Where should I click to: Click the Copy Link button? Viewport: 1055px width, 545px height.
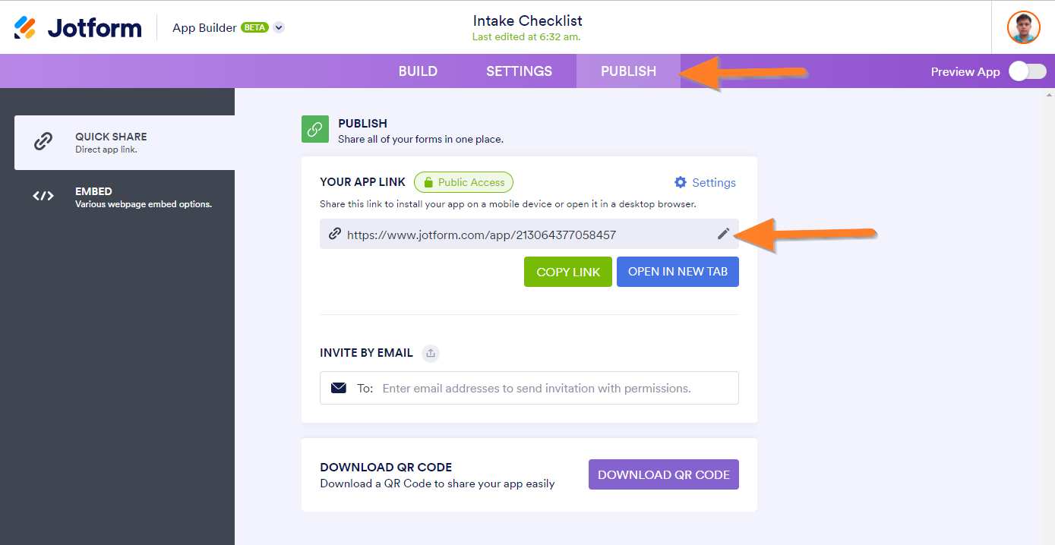click(x=568, y=272)
